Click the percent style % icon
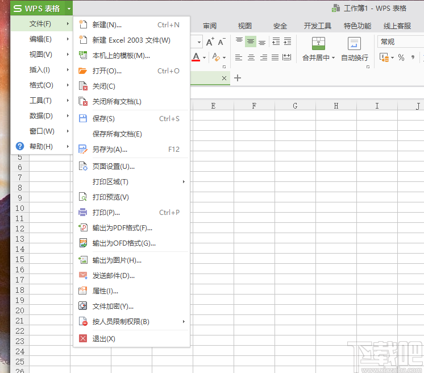This screenshot has width=424, height=373. click(x=401, y=57)
